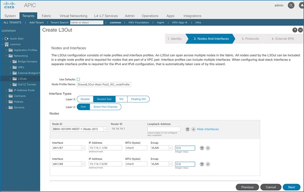Open the HXV-App-A tenant link
Image resolution: width=304 pixels, height=192 pixels.
tap(180, 22)
